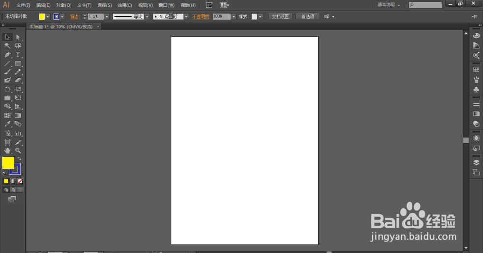The height and width of the screenshot is (253, 483).
Task: Open variable width profile dropdown (等比)
Action: (147, 17)
